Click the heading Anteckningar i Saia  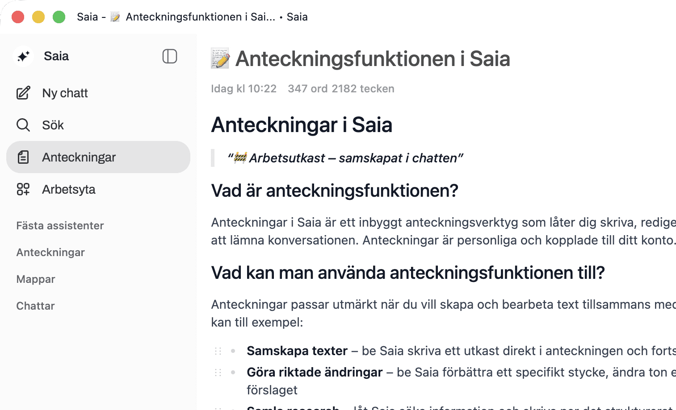pyautogui.click(x=302, y=124)
